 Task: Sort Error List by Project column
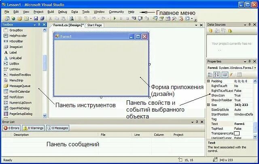tap(188, 135)
